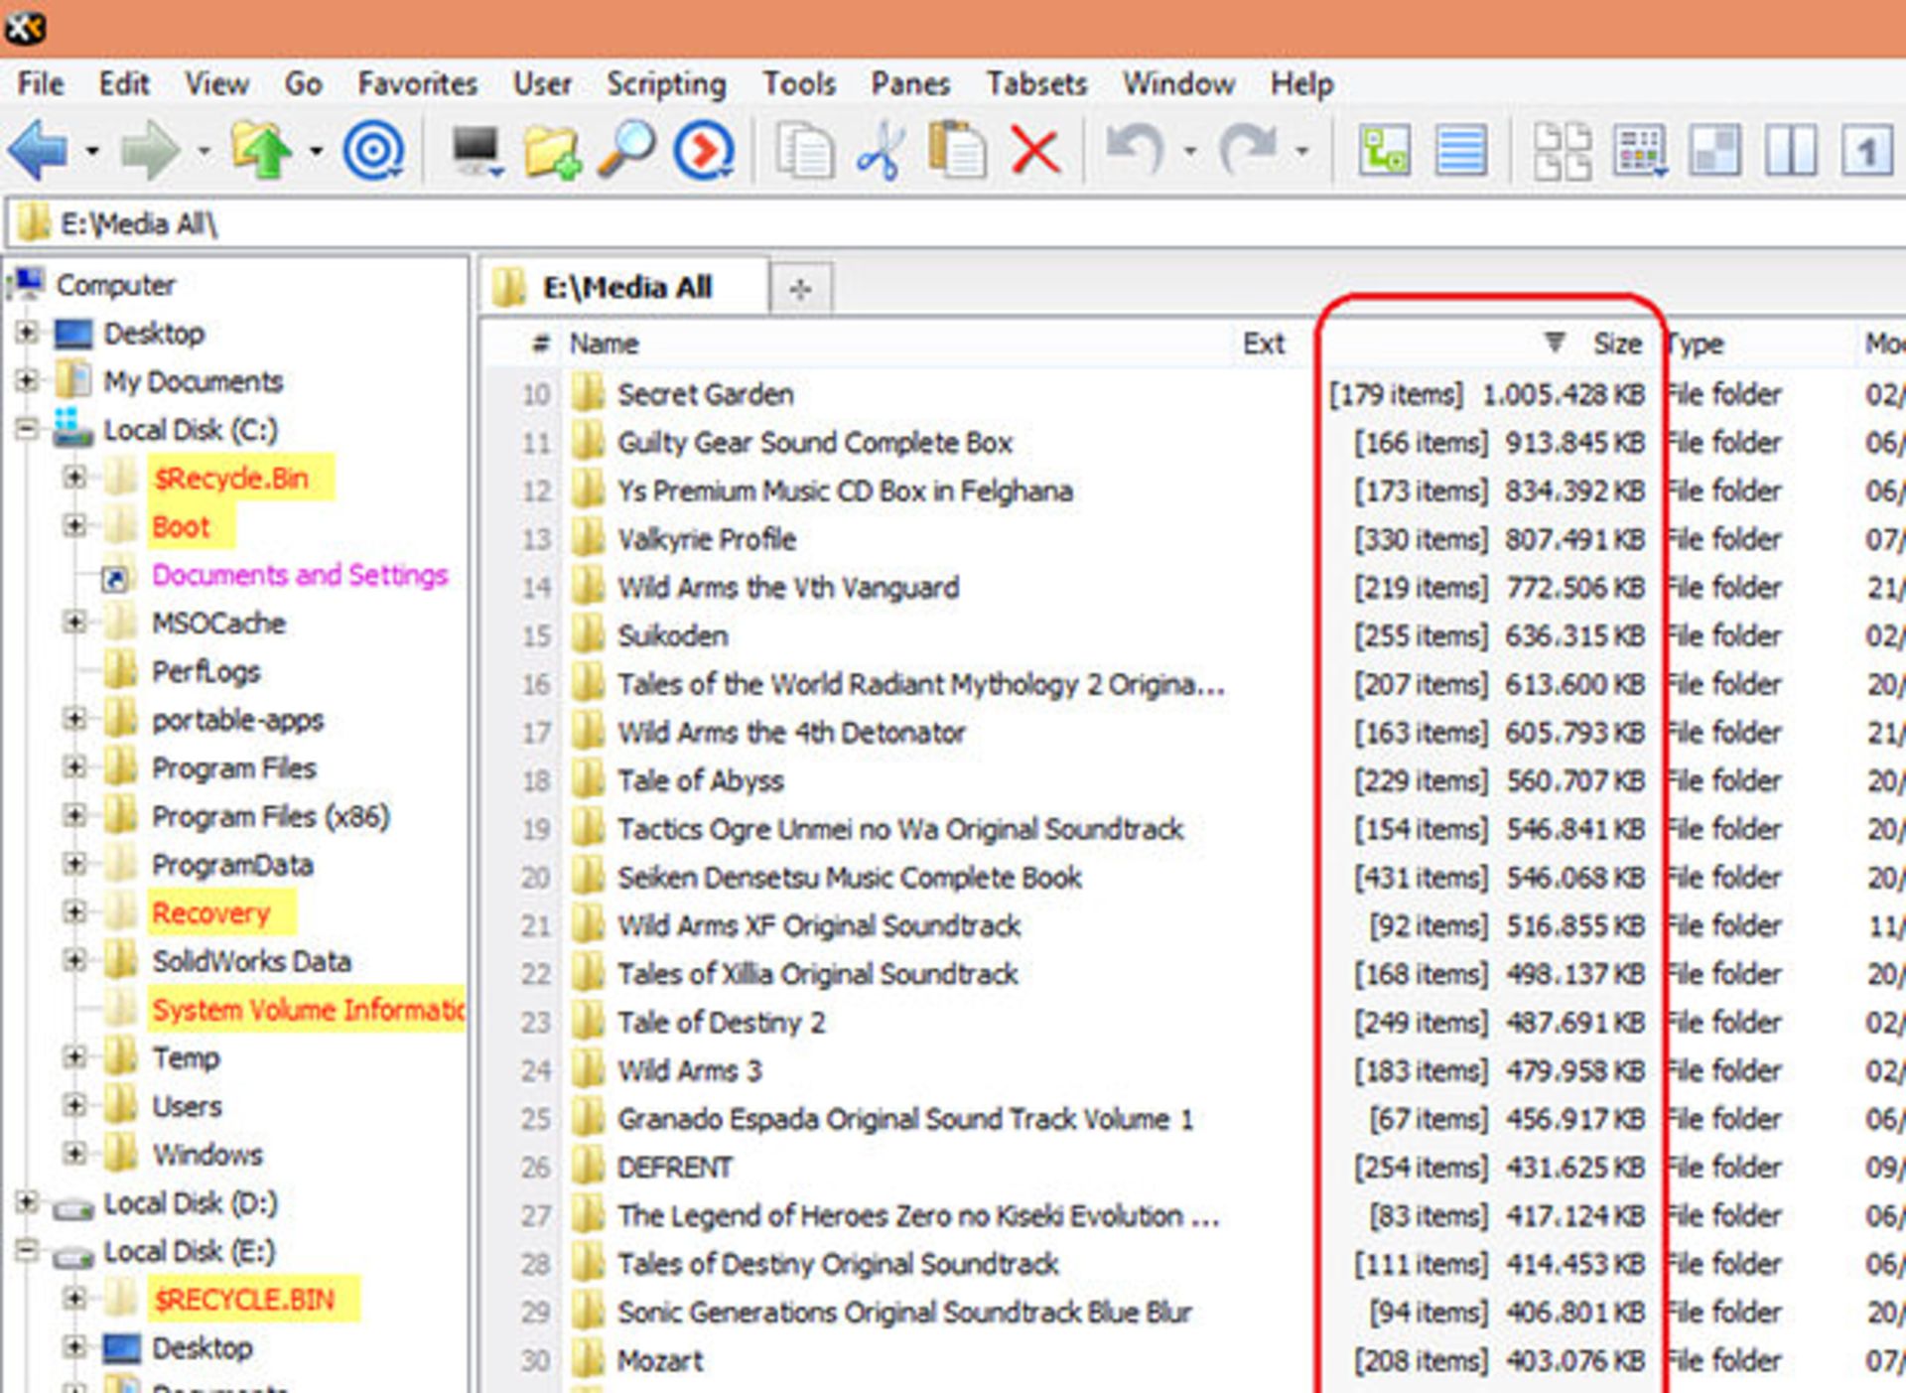
Task: Open the Tools menu
Action: point(799,84)
